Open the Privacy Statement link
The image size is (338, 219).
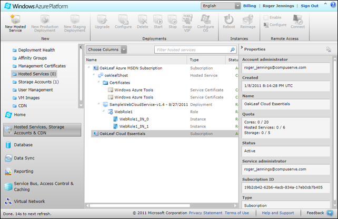coord(205,213)
